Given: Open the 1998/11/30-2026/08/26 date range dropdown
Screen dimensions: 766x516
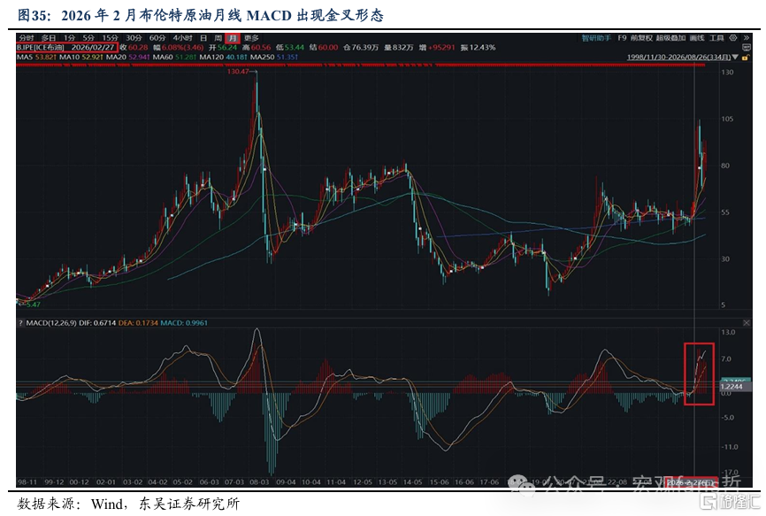Looking at the screenshot, I should (683, 58).
